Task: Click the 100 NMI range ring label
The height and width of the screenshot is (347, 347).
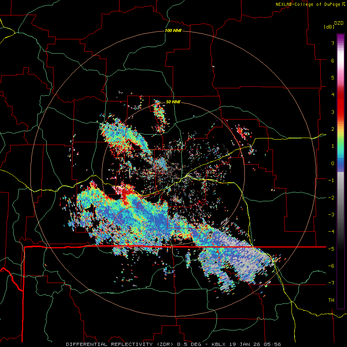Action: (173, 30)
